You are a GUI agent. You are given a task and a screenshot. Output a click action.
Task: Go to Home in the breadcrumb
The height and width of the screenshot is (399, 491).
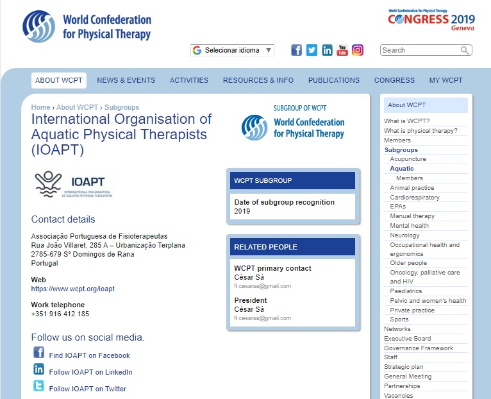pyautogui.click(x=41, y=107)
